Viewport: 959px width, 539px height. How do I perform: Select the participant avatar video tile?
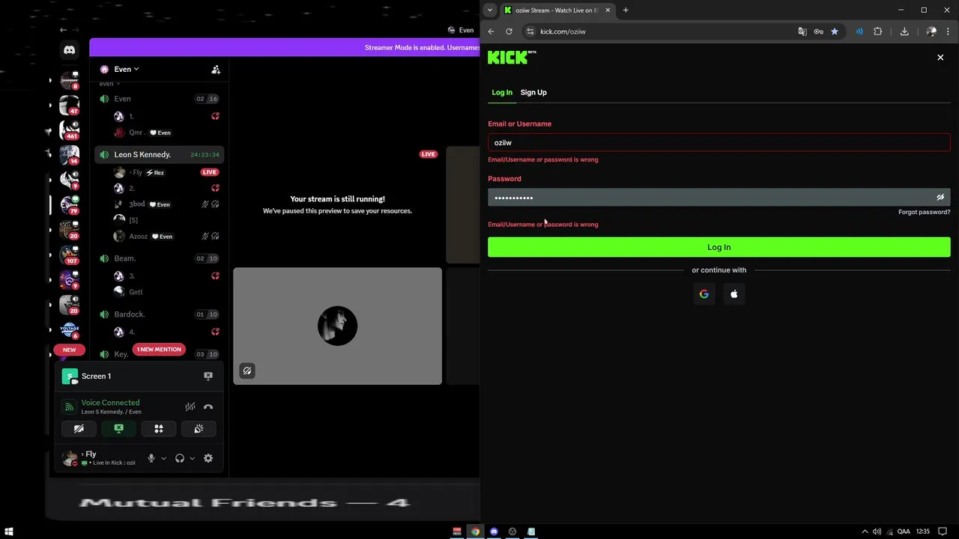click(337, 326)
